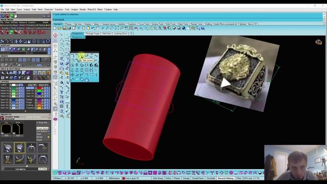Toggle Grid Snap in status bar

point(158,178)
